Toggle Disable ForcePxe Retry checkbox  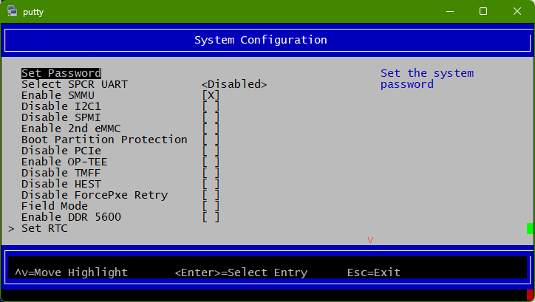click(x=211, y=195)
